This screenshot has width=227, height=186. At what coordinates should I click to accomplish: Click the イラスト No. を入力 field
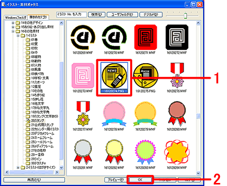pos(72,15)
